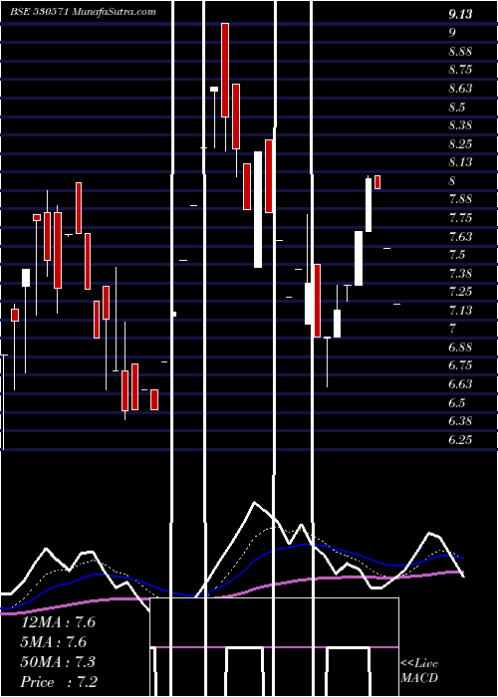
Task: Click the 6.75 price axis label
Action: click(x=460, y=365)
